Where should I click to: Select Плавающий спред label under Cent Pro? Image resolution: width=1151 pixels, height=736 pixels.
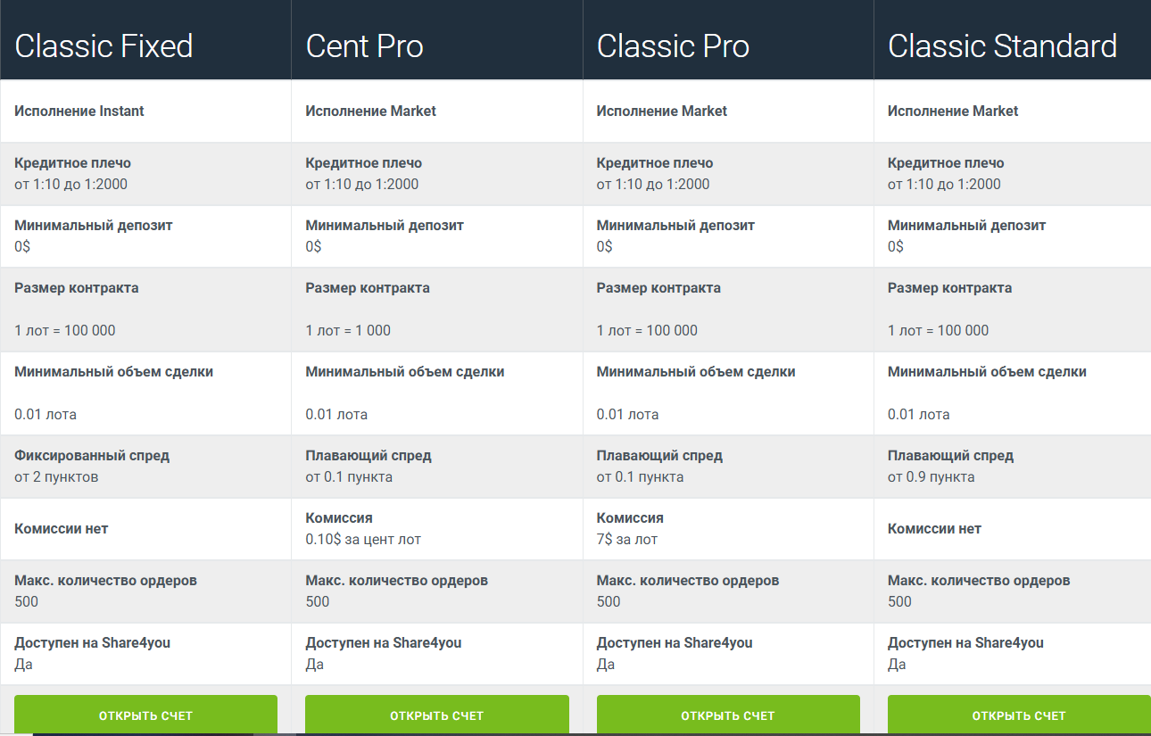(368, 455)
